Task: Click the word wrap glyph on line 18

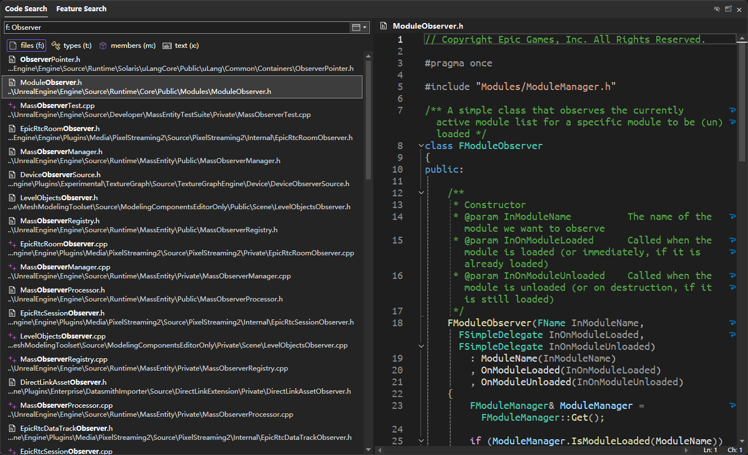Action: point(732,323)
